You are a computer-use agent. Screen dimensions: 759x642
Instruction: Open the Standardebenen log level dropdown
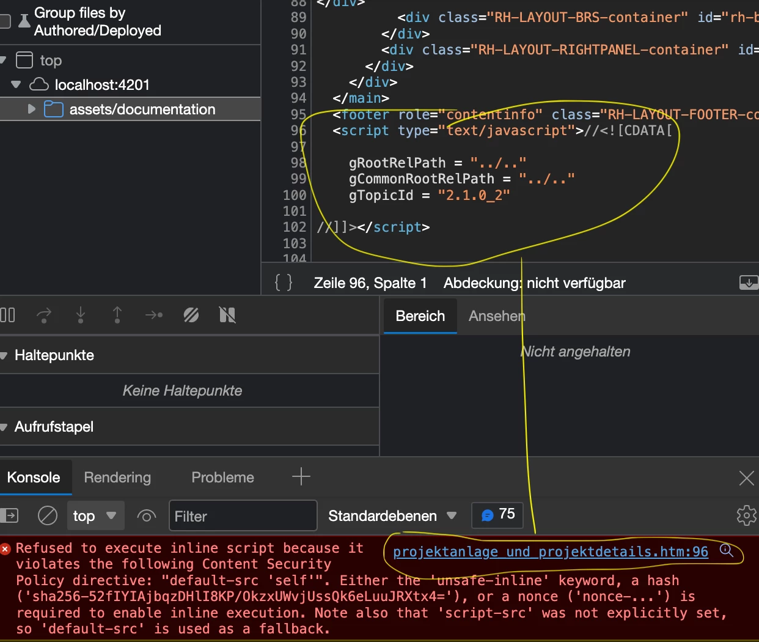pyautogui.click(x=392, y=515)
